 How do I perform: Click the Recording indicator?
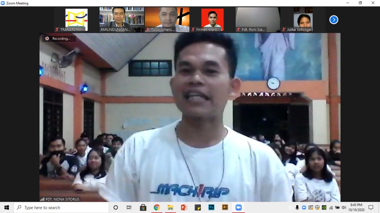click(59, 39)
